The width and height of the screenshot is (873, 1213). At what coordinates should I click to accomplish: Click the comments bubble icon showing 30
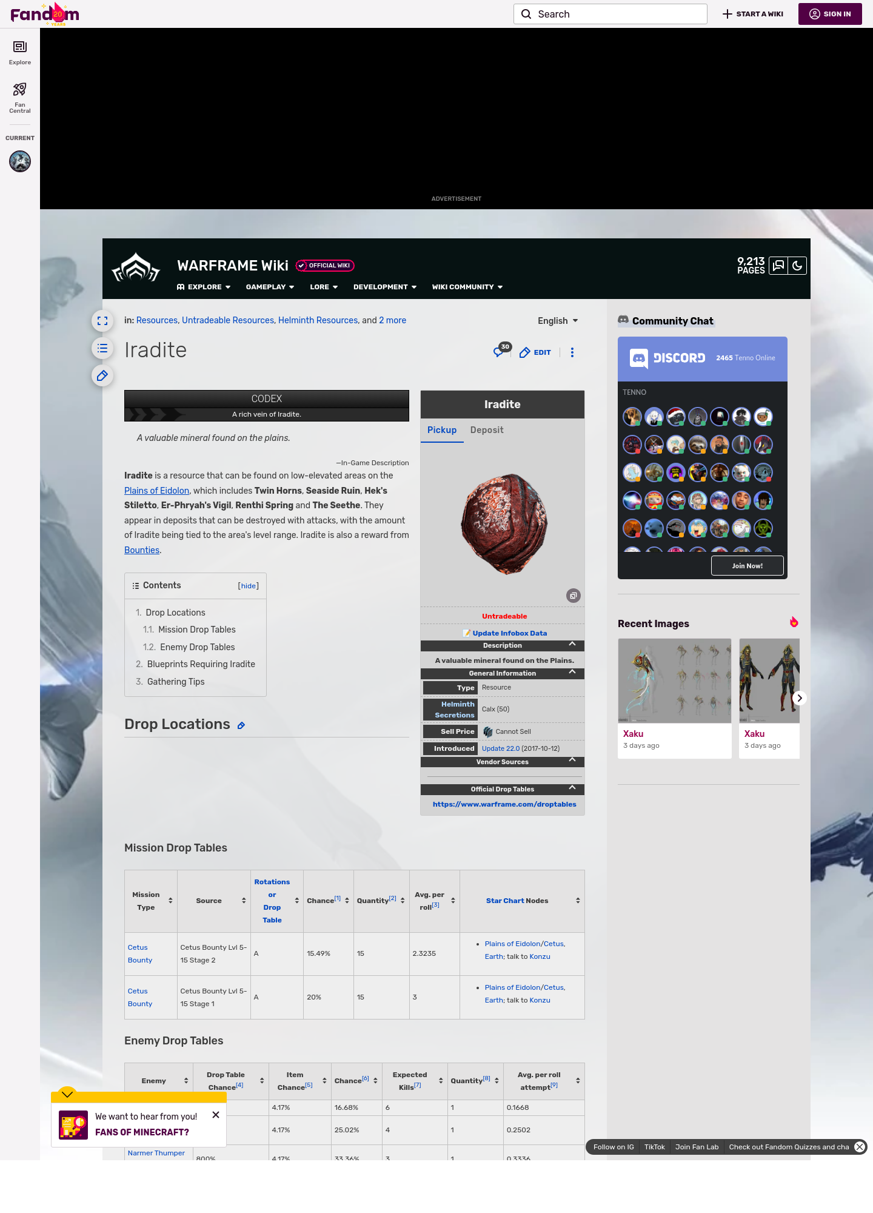[x=500, y=352]
